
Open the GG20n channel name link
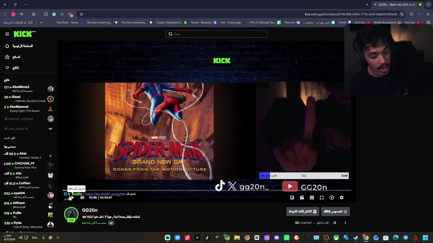click(90, 210)
